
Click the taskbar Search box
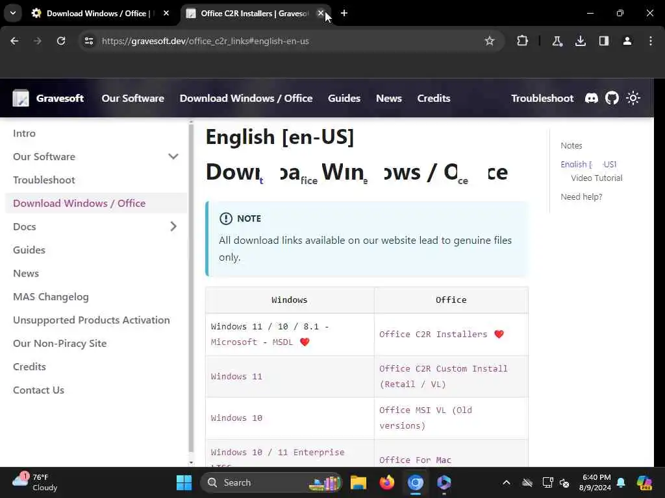(x=271, y=482)
